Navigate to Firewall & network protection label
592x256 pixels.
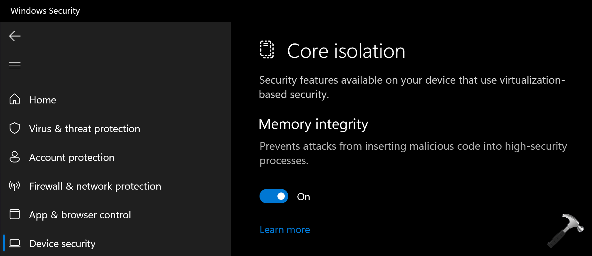click(x=95, y=186)
